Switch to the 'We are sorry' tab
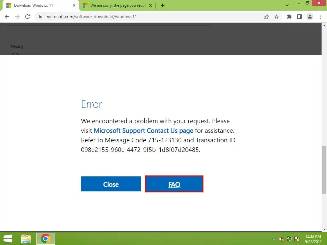This screenshot has width=327, height=245. click(118, 5)
